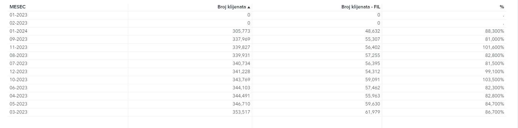Click the ascending sort arrow on Broj klijenata
The height and width of the screenshot is (128, 518).
pos(249,7)
